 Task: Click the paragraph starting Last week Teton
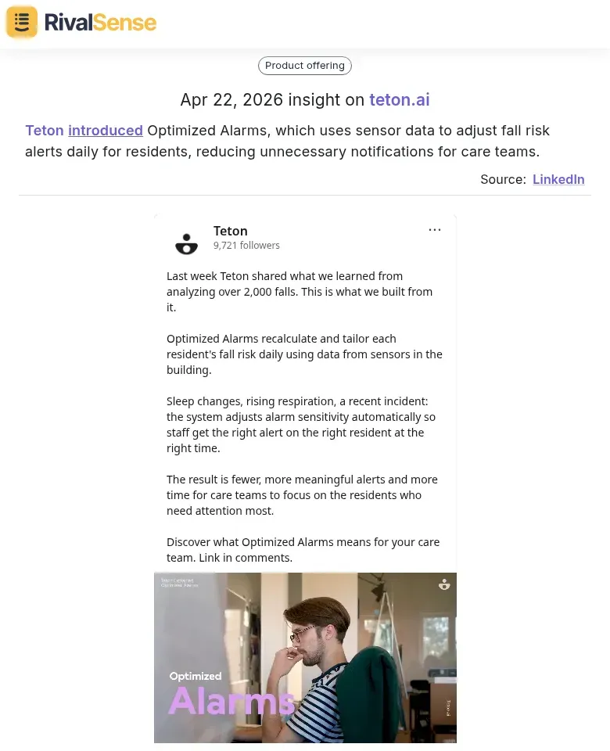tap(300, 291)
